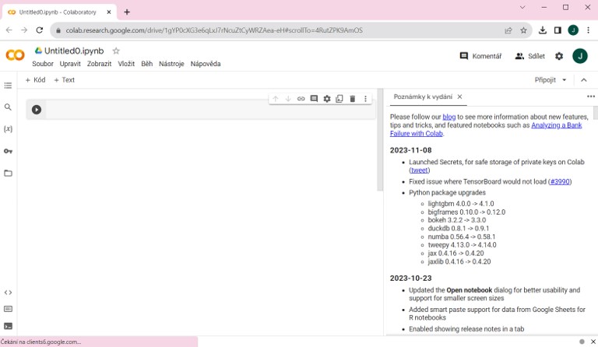The width and height of the screenshot is (598, 347).
Task: Reload the page in browser
Action: tap(39, 30)
